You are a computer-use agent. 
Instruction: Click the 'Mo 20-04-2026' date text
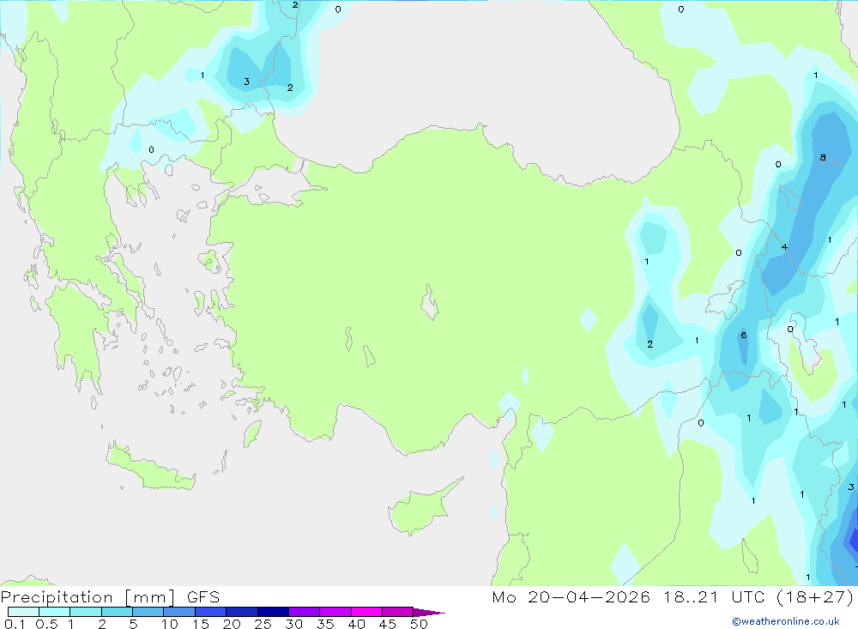point(571,596)
